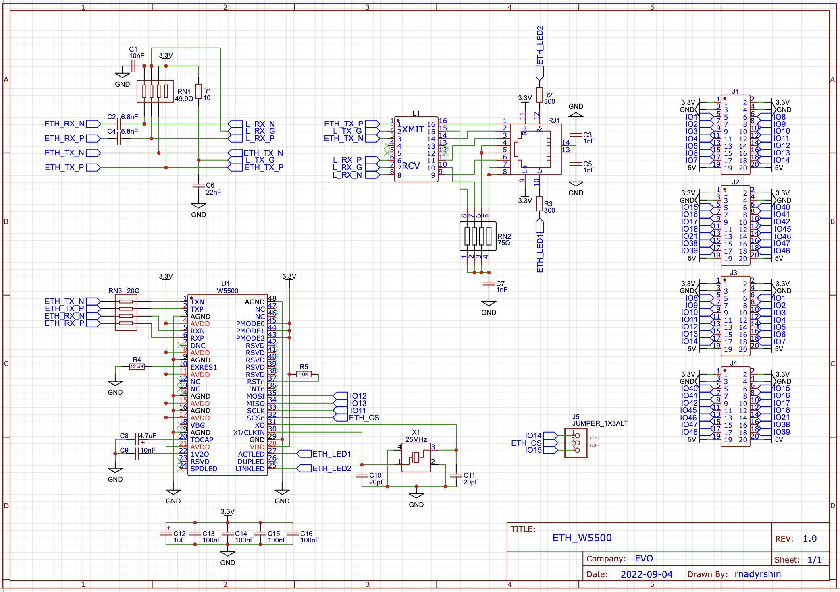Click the Drawn By name rnadyrshin

(x=757, y=574)
